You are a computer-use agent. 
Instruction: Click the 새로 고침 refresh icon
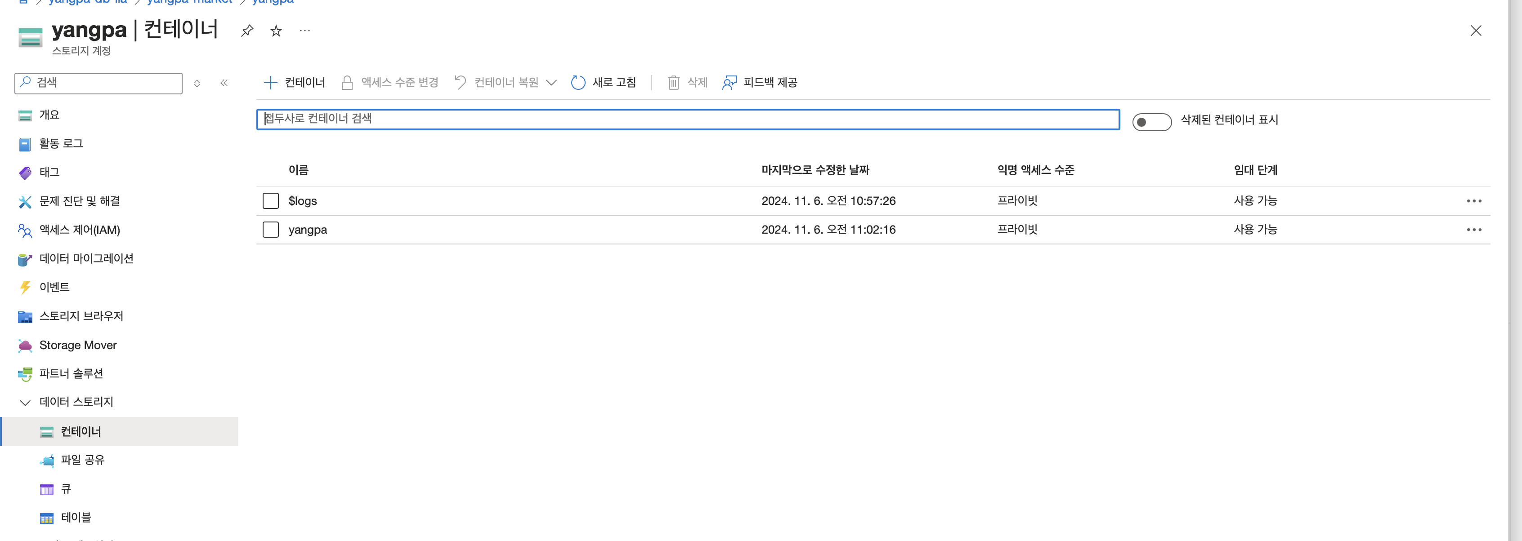(x=578, y=83)
